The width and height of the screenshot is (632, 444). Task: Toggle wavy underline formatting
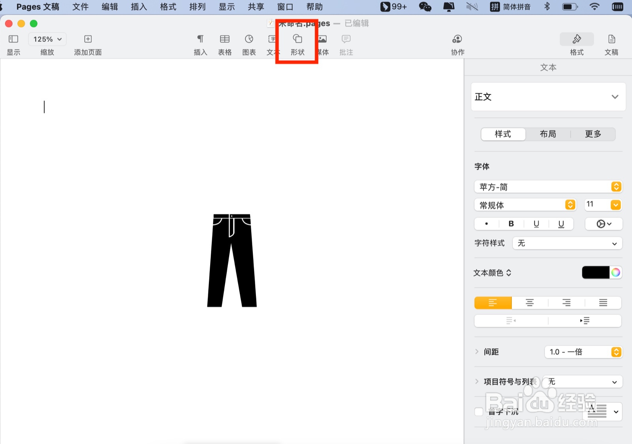pos(561,224)
